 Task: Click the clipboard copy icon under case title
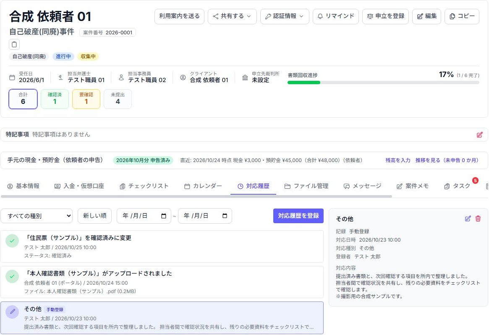[x=14, y=44]
